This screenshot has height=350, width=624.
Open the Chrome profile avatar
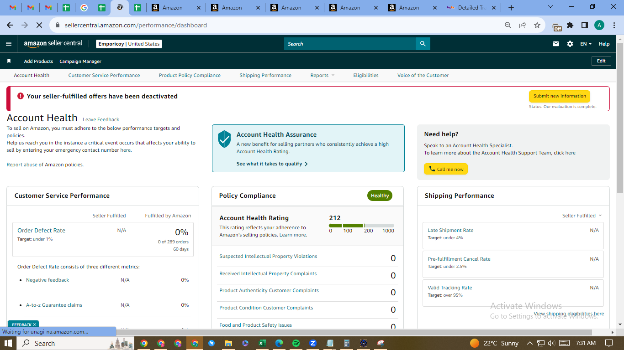[x=599, y=25]
